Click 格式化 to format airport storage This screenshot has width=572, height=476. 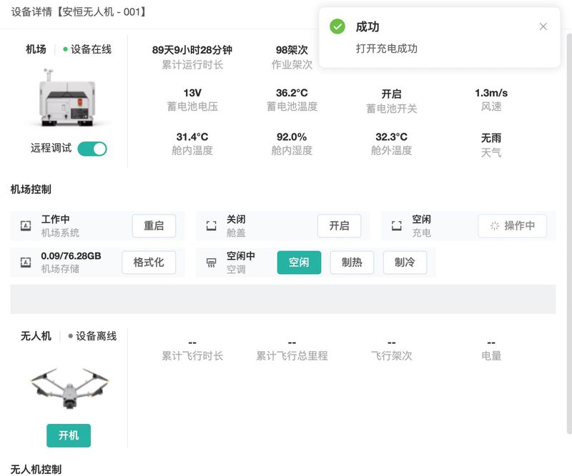[x=149, y=263]
